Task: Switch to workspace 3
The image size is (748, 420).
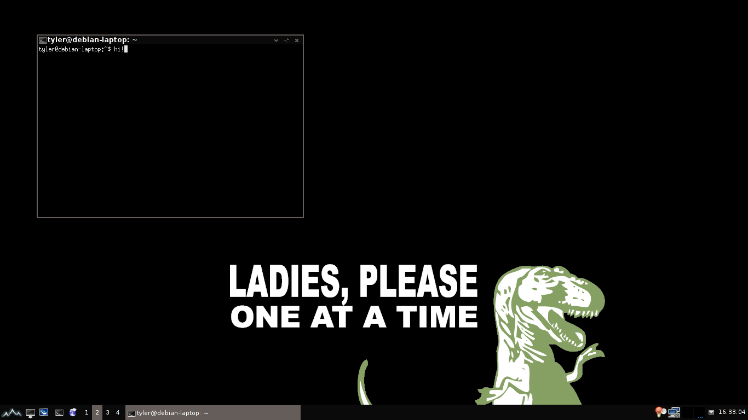Action: pyautogui.click(x=107, y=412)
